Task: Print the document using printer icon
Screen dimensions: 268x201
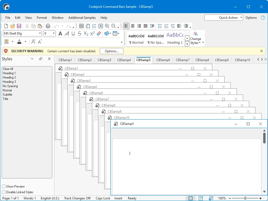Action: pyautogui.click(x=48, y=26)
